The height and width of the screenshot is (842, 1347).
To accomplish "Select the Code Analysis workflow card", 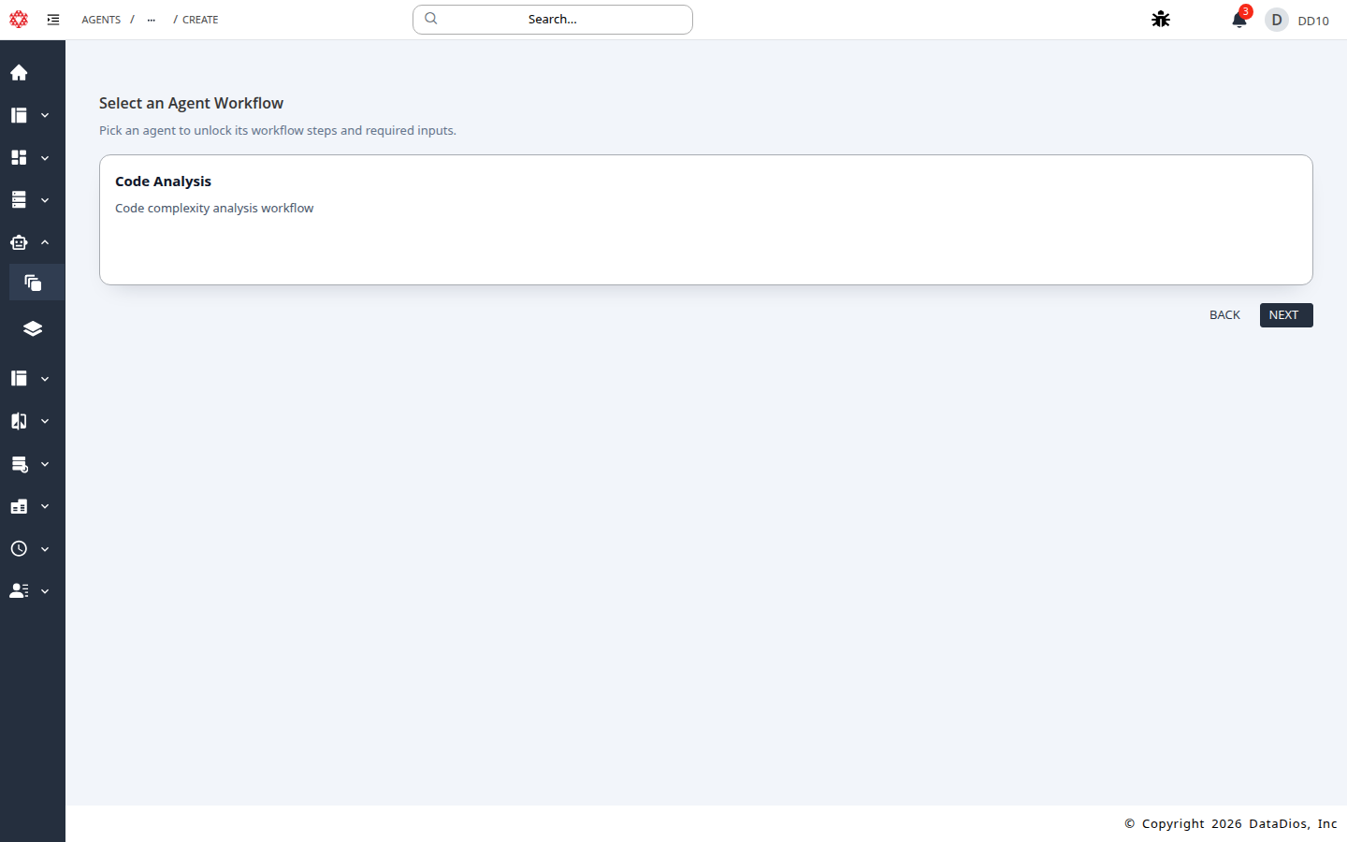I will [705, 220].
